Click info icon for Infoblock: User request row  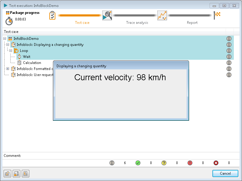click(x=229, y=75)
